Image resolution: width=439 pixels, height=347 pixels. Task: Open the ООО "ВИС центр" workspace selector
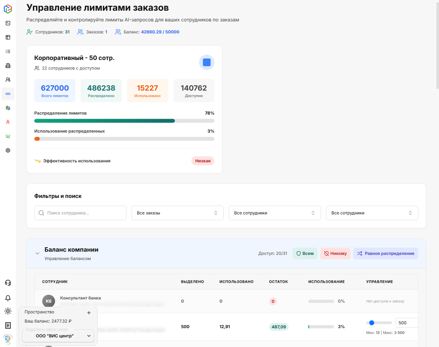point(58,336)
